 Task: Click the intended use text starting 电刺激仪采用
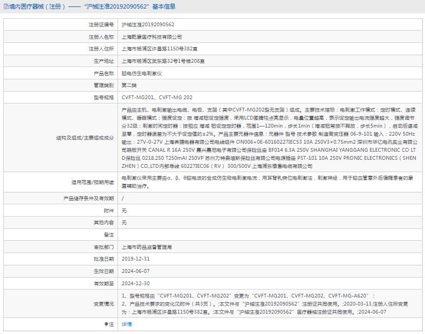[267, 182]
